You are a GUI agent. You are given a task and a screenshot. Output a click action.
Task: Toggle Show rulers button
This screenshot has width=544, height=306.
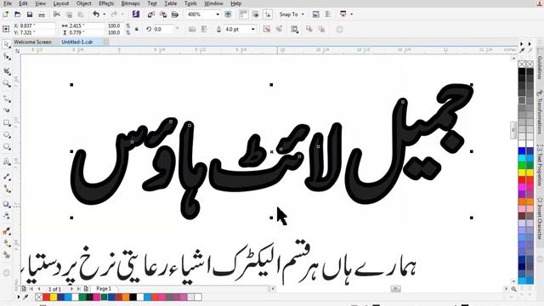244,14
